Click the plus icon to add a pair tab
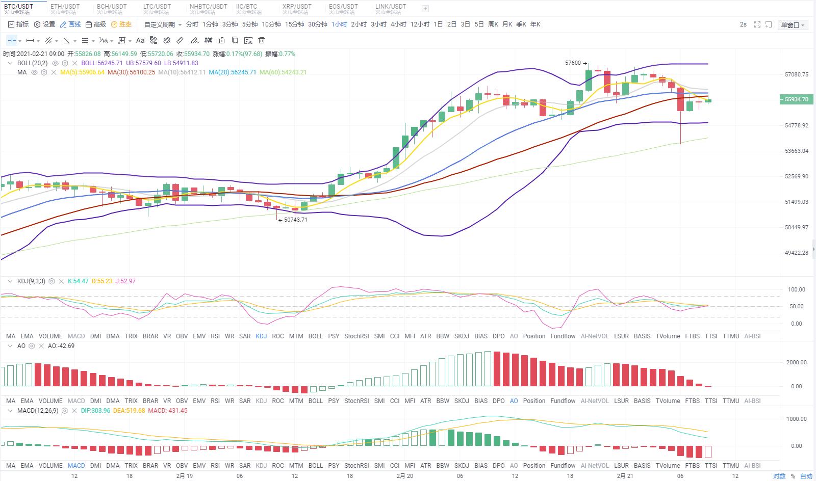The image size is (816, 481). (x=425, y=9)
